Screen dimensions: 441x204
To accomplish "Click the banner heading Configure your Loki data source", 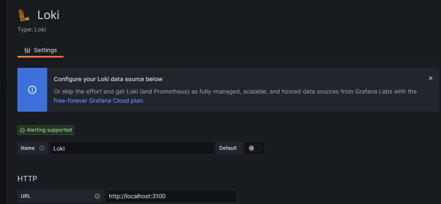I will [108, 79].
